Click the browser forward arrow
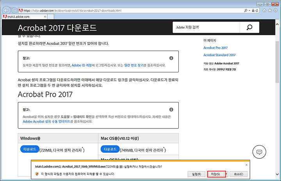The image size is (281, 181). coord(14,11)
